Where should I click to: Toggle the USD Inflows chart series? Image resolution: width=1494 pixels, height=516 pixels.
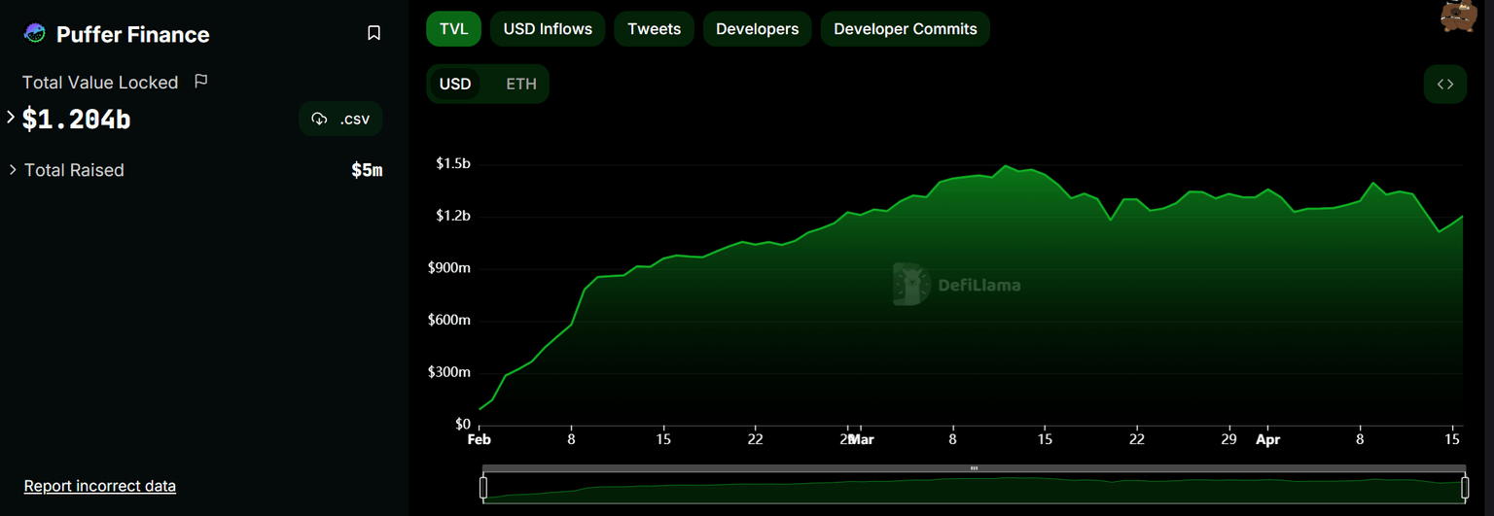pyautogui.click(x=548, y=29)
